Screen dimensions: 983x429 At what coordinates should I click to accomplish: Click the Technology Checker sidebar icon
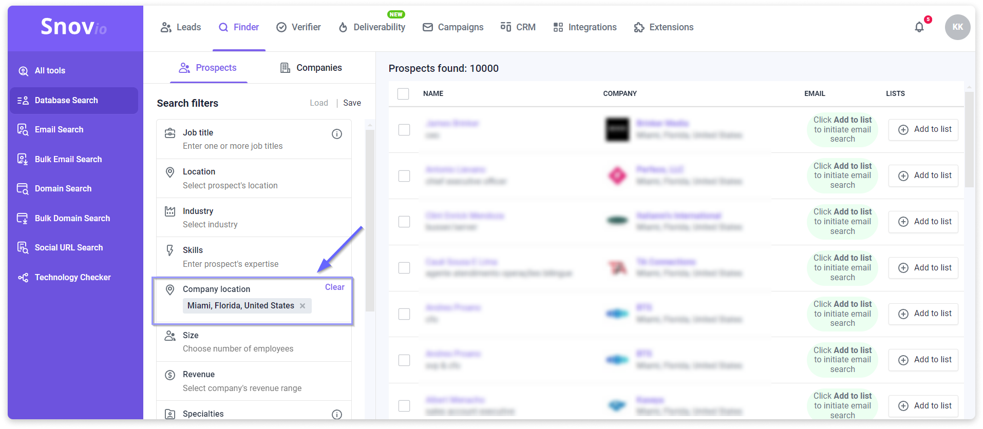coord(23,278)
